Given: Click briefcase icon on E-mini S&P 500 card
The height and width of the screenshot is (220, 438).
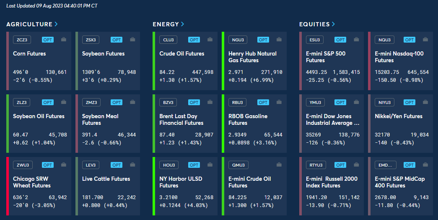Looking at the screenshot, I should 356,40.
